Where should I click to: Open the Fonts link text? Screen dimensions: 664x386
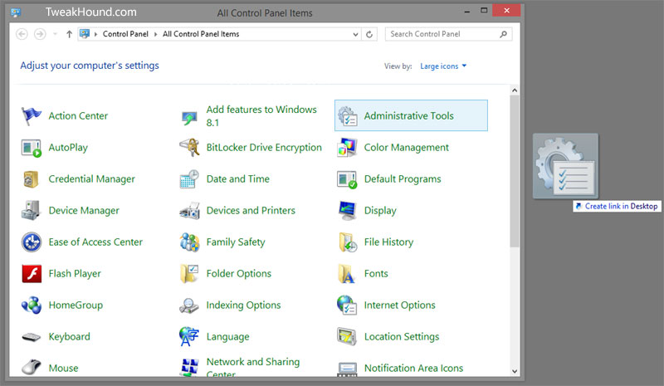[376, 274]
